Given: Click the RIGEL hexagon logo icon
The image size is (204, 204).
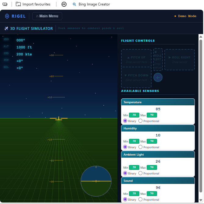Looking at the screenshot, I should (x=7, y=16).
